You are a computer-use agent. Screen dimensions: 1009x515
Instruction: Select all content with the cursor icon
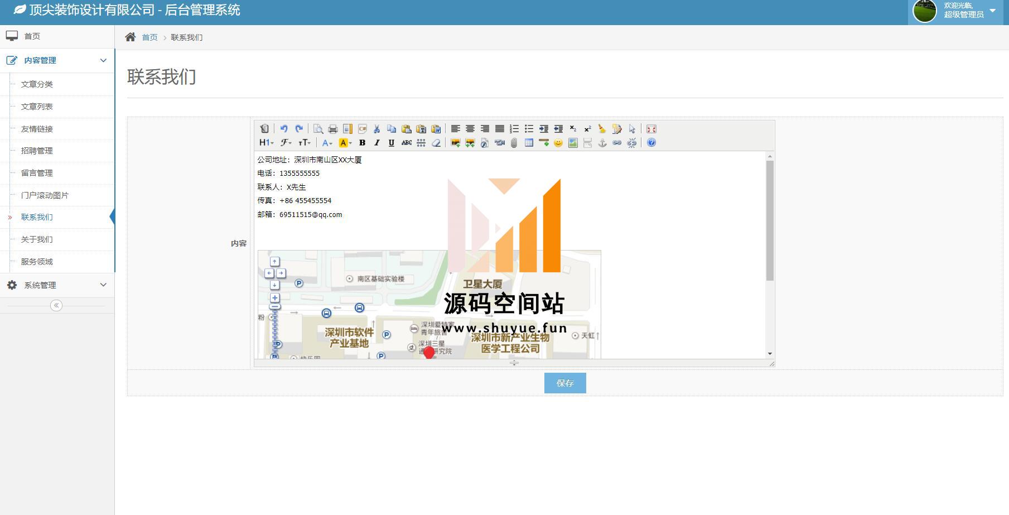632,129
